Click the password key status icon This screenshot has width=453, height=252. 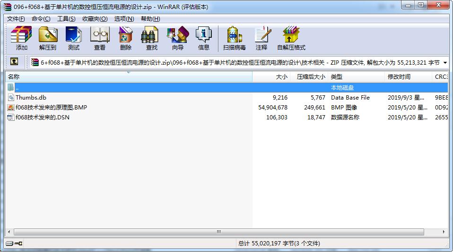[x=18, y=244]
